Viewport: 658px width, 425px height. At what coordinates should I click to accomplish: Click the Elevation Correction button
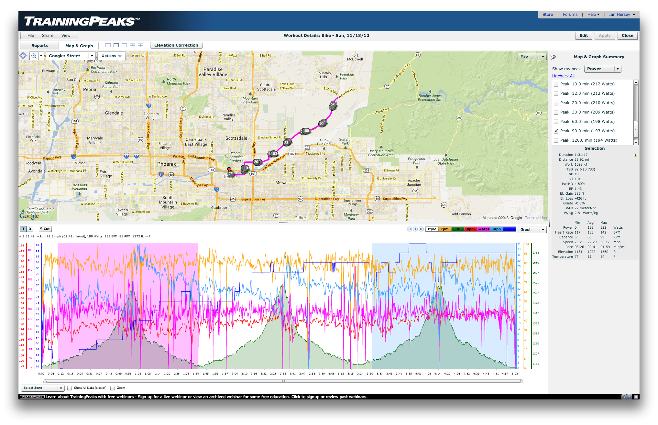coord(176,45)
